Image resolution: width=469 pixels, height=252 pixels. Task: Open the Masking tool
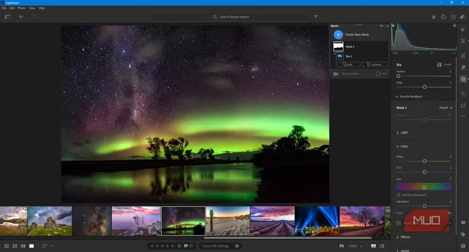point(463,79)
